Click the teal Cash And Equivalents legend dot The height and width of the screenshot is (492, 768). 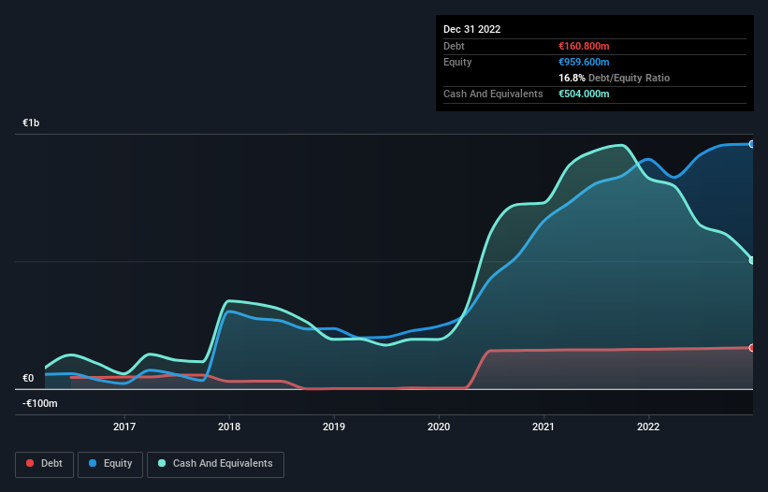pyautogui.click(x=162, y=463)
